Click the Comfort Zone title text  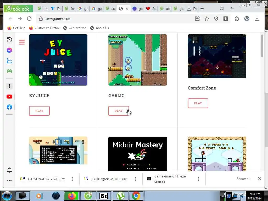202,88
